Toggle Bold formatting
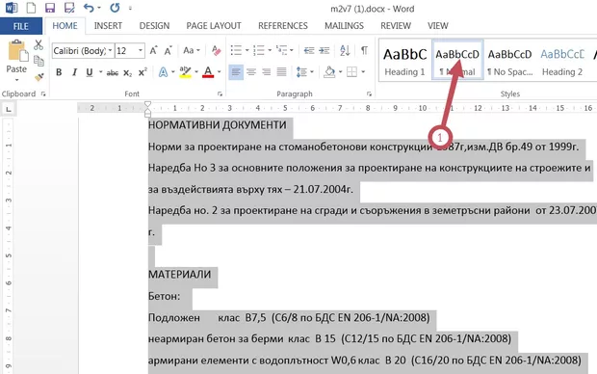Screen dimensions: 597x374 pos(59,72)
